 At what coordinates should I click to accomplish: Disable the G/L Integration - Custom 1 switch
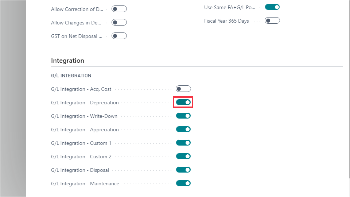[x=183, y=143]
